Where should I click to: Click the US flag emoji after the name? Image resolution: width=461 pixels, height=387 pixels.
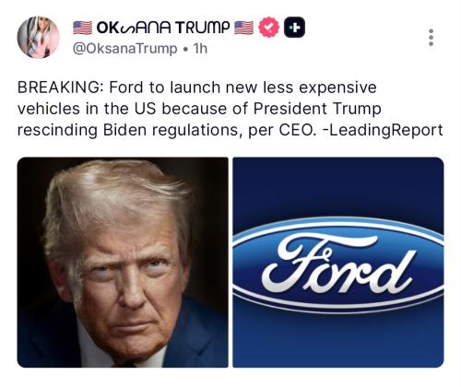243,28
